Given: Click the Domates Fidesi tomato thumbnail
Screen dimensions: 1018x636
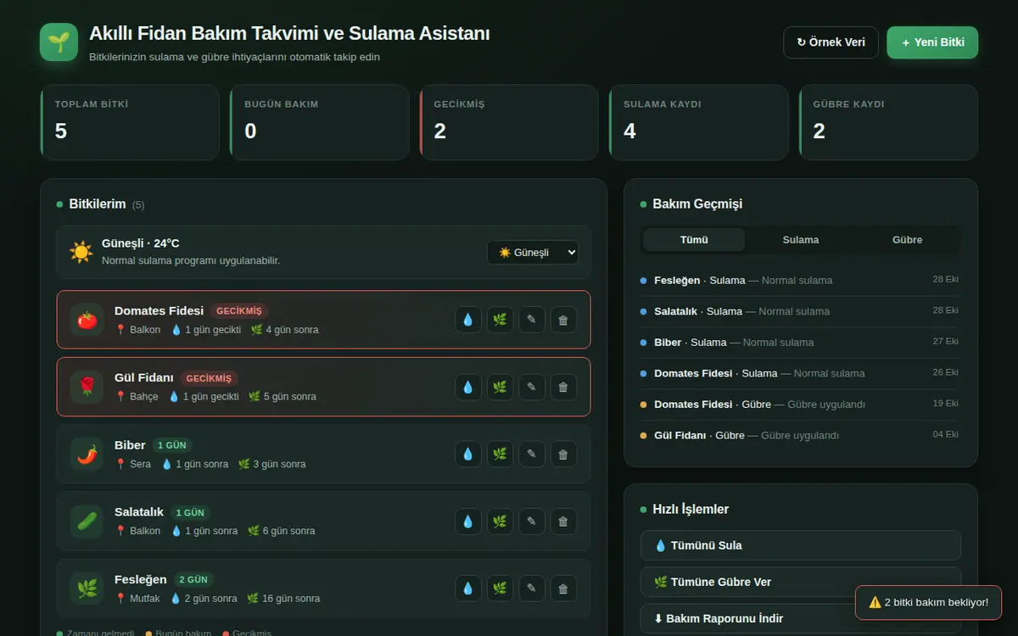Looking at the screenshot, I should click(87, 320).
